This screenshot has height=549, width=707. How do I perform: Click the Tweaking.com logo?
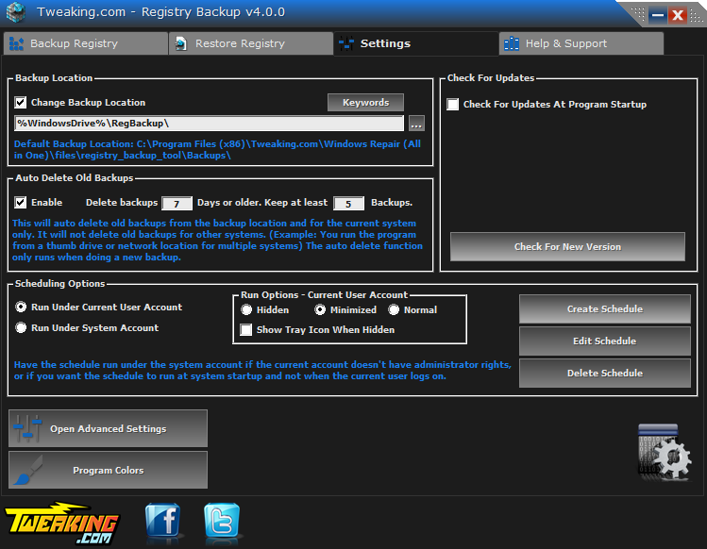[62, 522]
